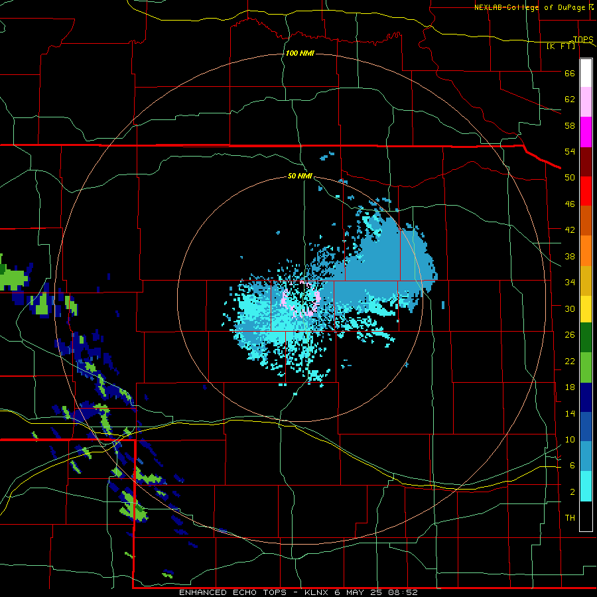Image resolution: width=597 pixels, height=597 pixels.
Task: Pick the white swatch atop the legend
Action: pos(586,73)
